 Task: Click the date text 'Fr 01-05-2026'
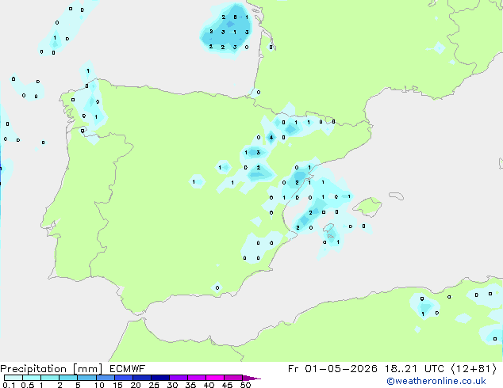(x=332, y=369)
